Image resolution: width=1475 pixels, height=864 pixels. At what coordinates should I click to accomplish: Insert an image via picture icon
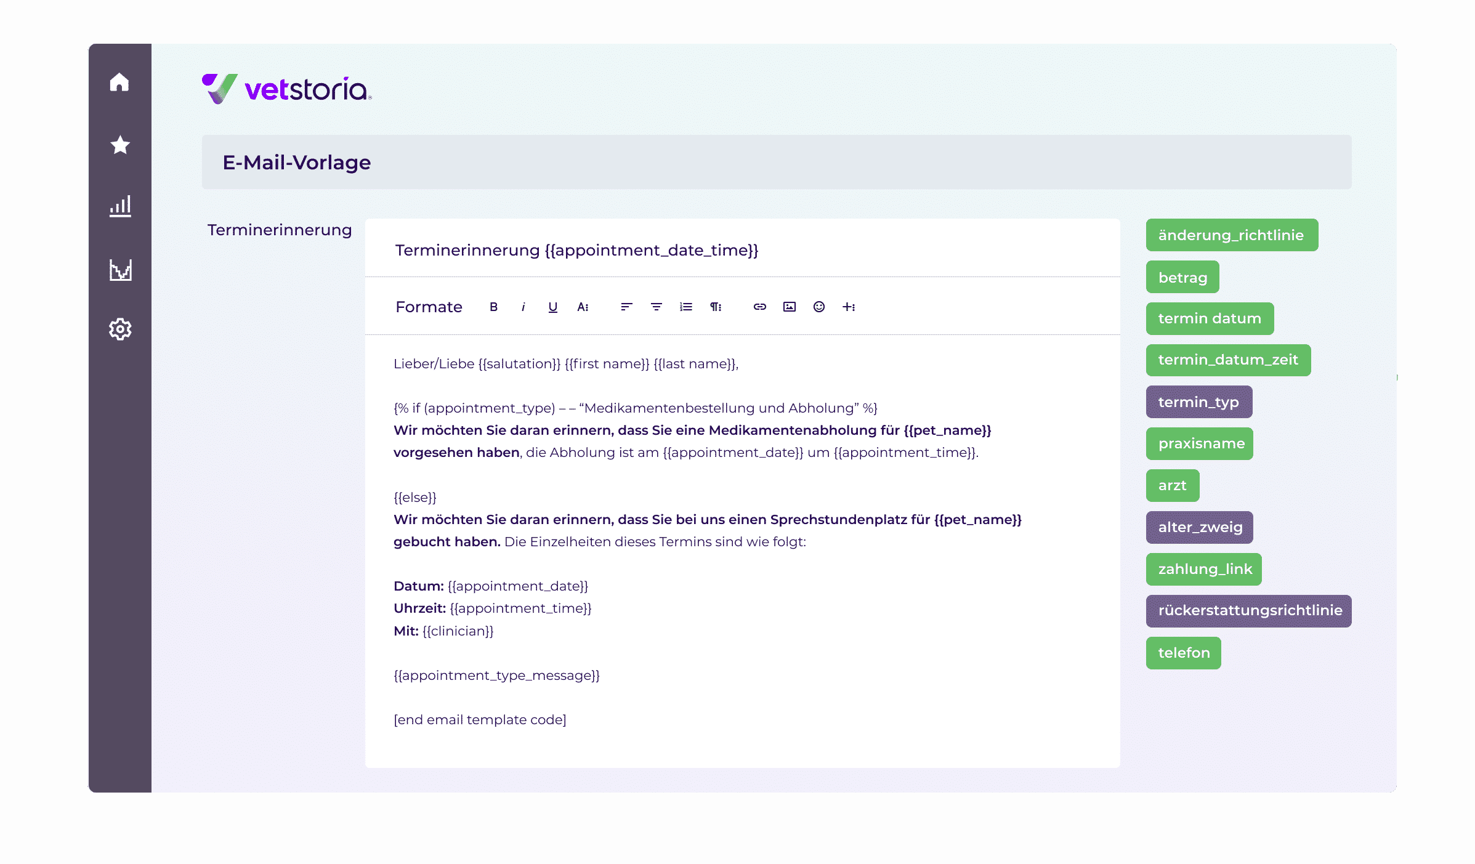789,307
